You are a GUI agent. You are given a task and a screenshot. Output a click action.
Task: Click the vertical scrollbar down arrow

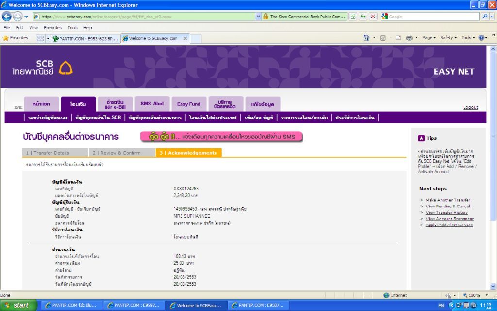click(x=493, y=286)
